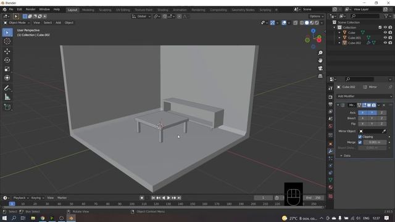This screenshot has height=222, width=395.
Task: Hide Cube.002 with its eye icon
Action: pos(385,43)
